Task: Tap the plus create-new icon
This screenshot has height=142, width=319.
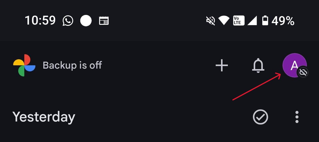Action: [x=222, y=65]
